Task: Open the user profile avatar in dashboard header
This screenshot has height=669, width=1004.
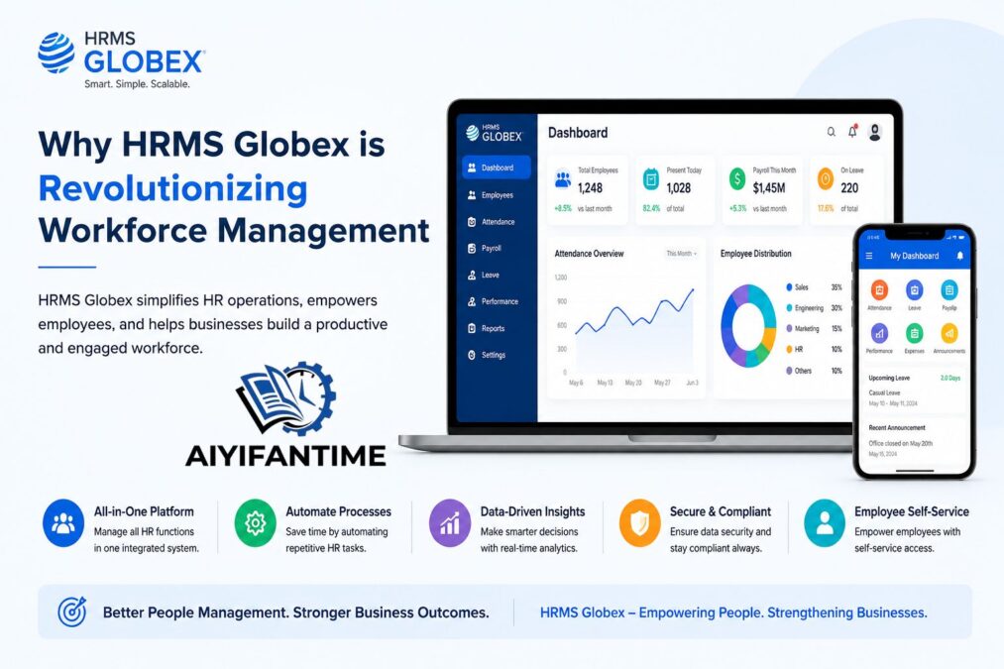Action: coord(874,132)
